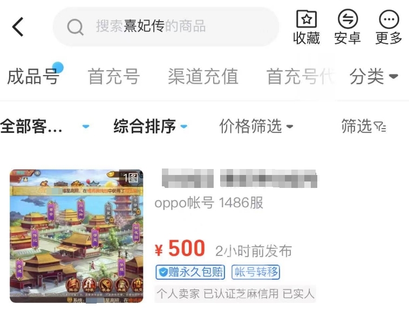Click the ¥500 listing price
409x310 pixels.
coord(180,248)
